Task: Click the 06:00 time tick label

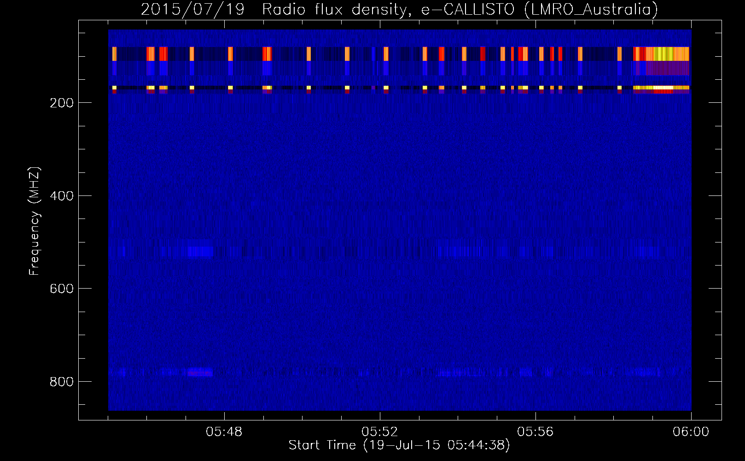Action: pos(691,432)
